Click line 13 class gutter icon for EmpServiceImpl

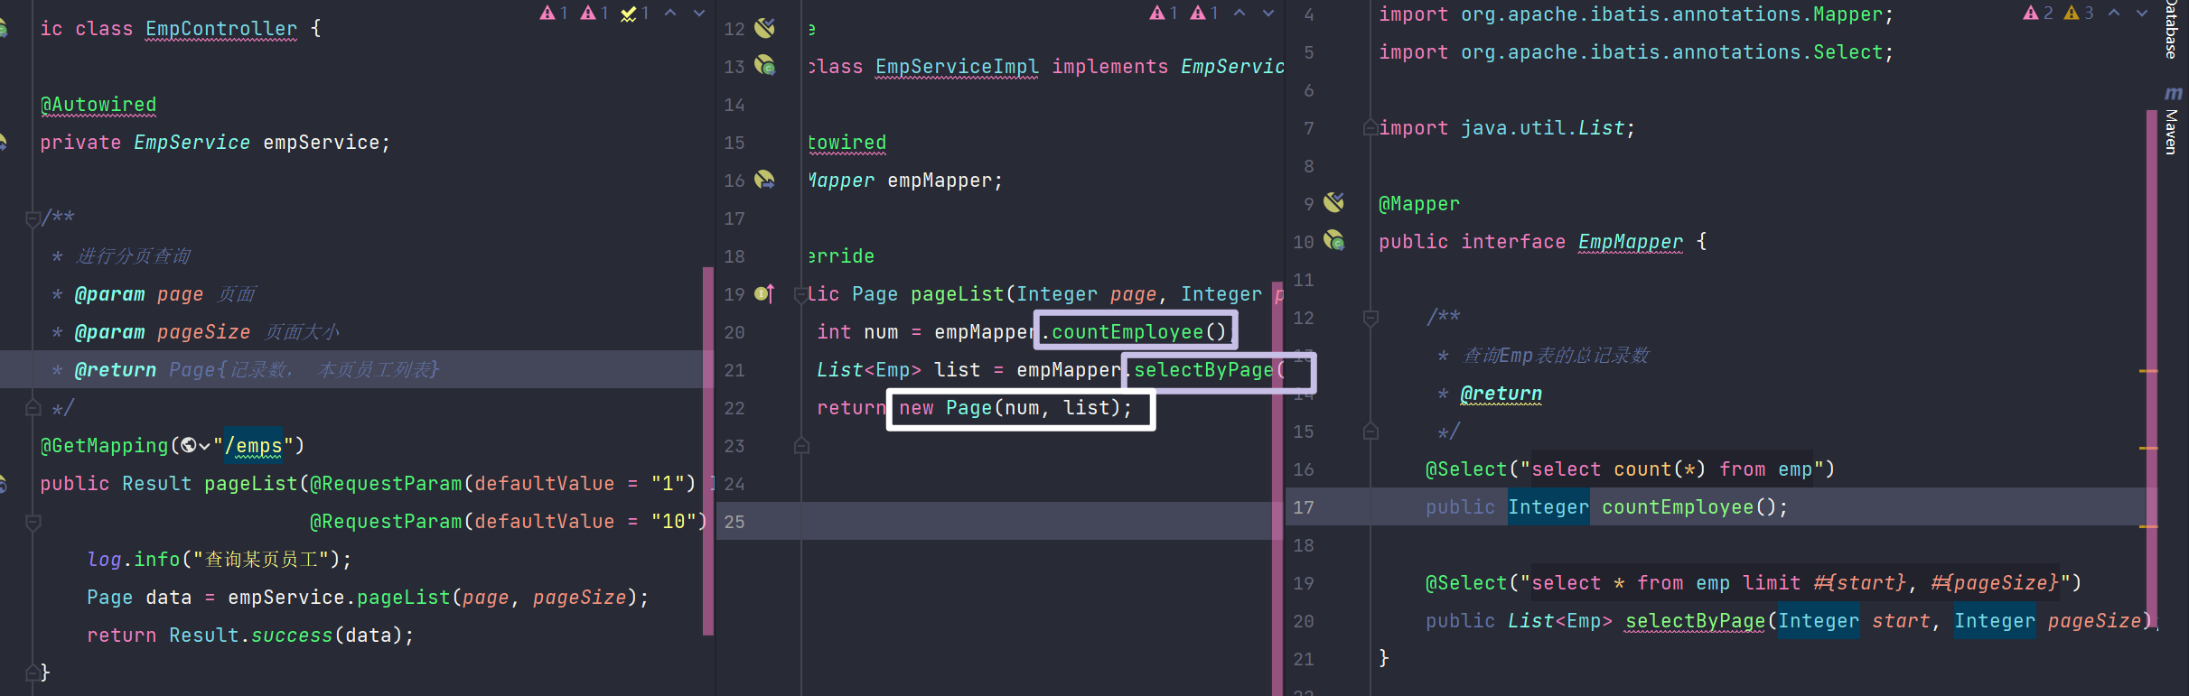(x=765, y=66)
